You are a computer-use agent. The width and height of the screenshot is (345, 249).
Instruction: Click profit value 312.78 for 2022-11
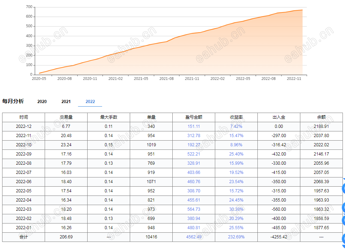(x=194, y=136)
